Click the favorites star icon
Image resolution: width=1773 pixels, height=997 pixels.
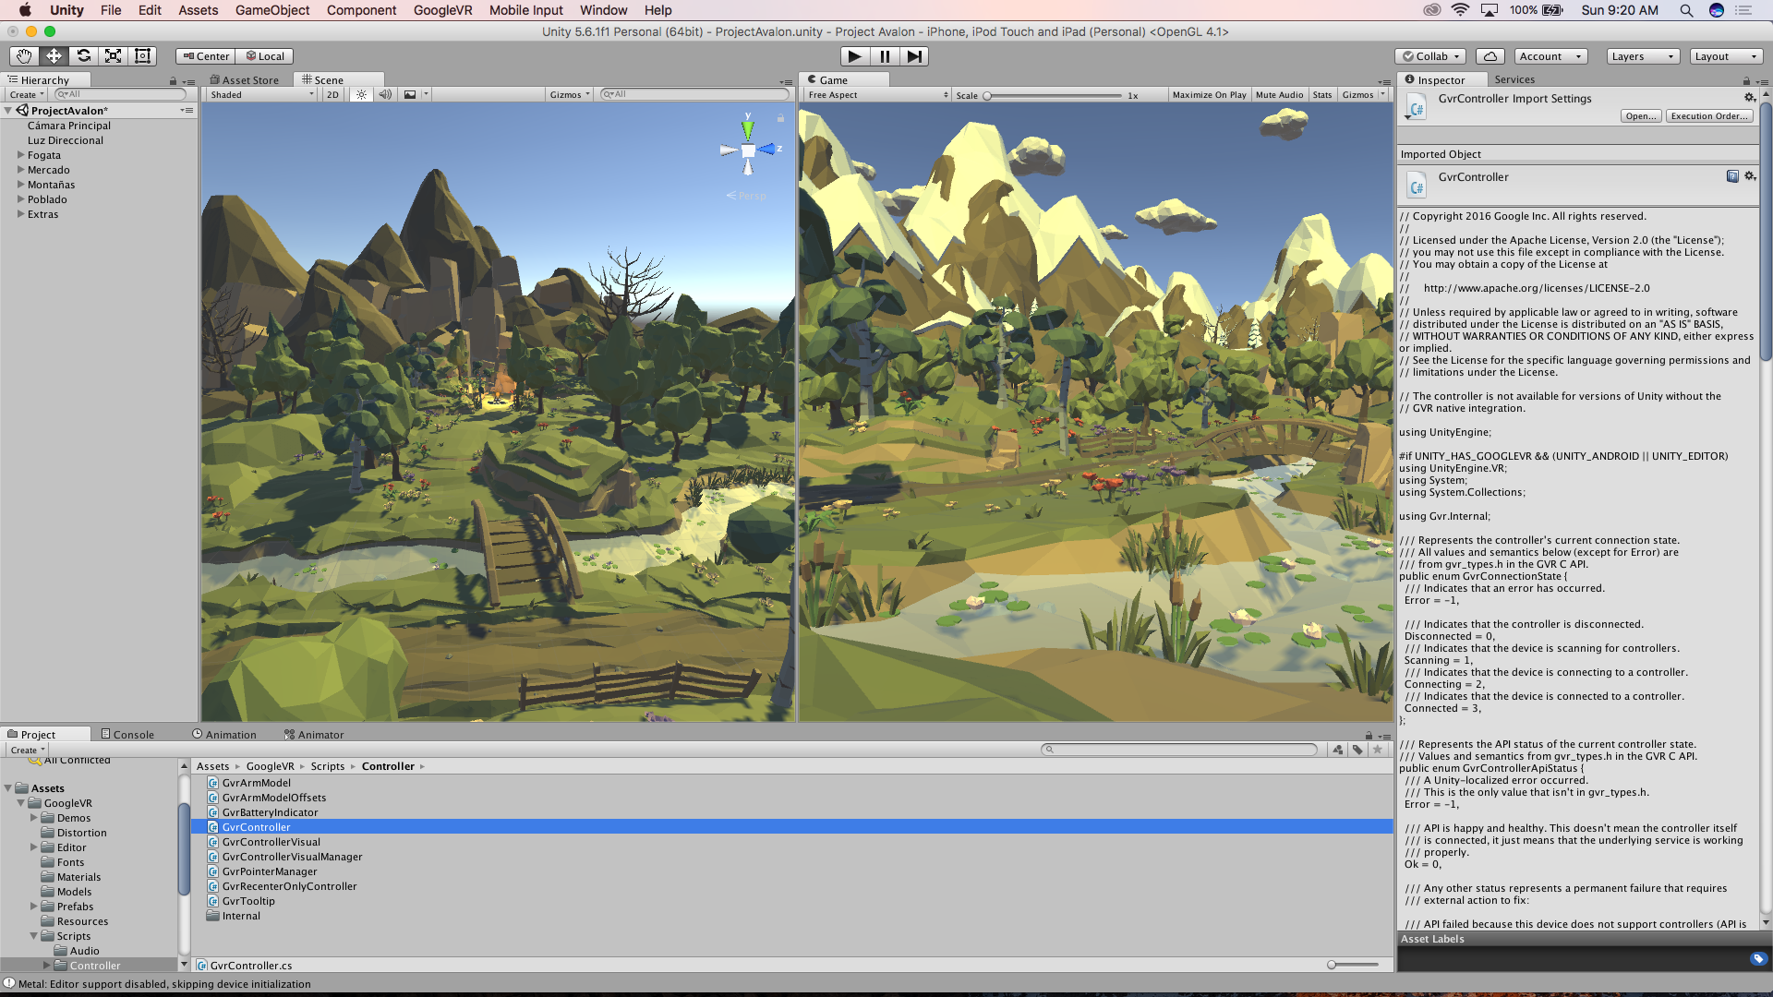[1378, 750]
